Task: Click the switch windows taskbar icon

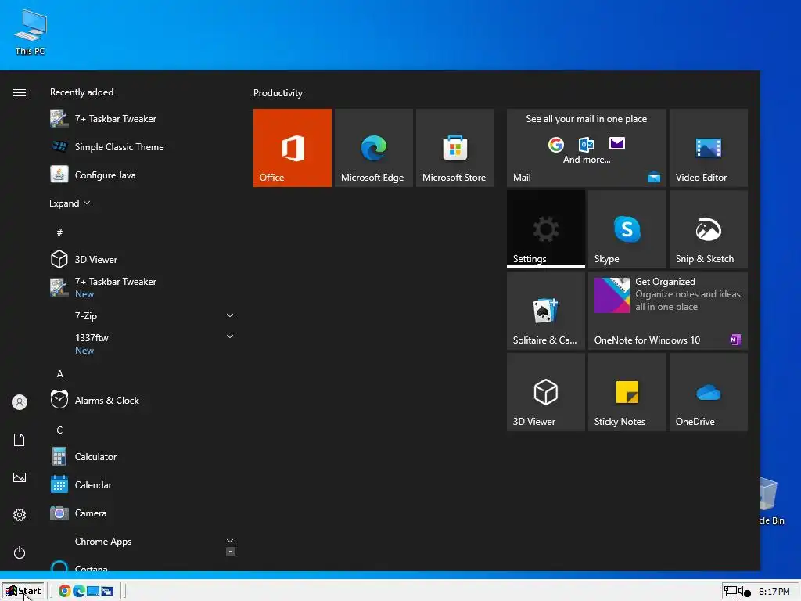Action: (x=106, y=591)
